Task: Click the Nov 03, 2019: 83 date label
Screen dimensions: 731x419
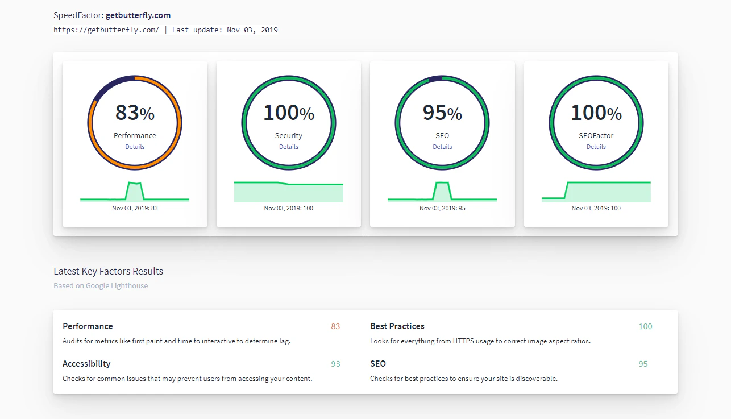Action: (x=135, y=208)
